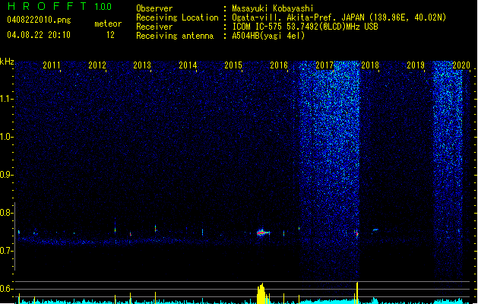Click the 0.9 kHz axis label

[6, 175]
